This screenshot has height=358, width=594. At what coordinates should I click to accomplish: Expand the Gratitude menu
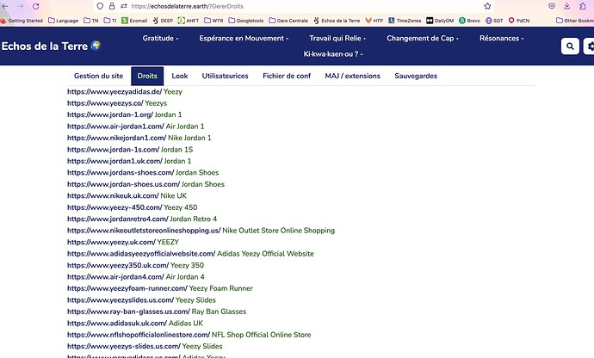160,38
